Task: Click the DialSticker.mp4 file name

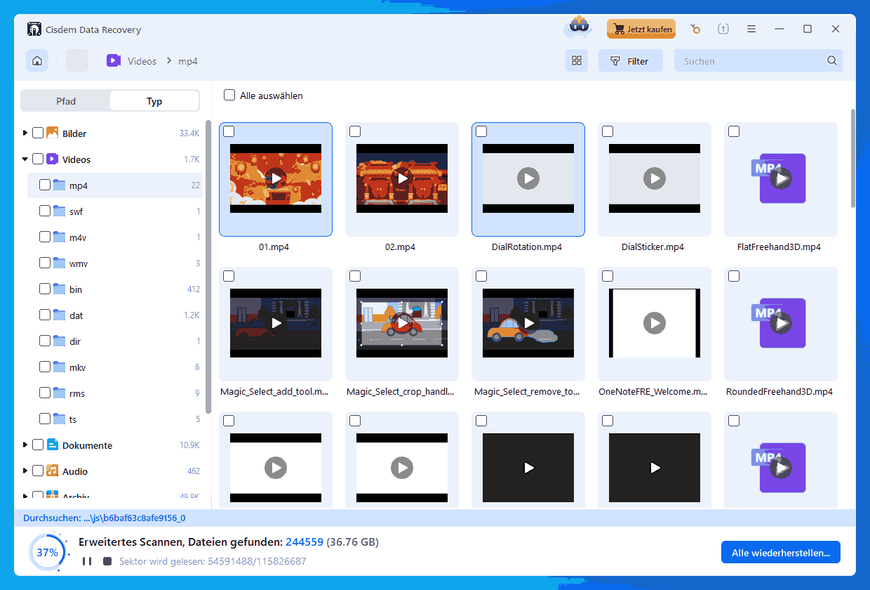Action: (x=652, y=247)
